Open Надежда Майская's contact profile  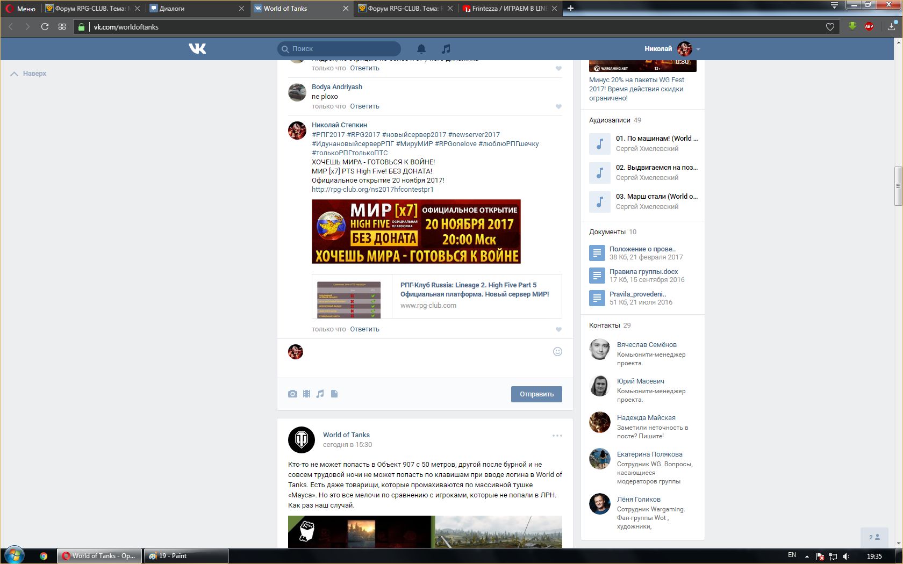point(646,417)
